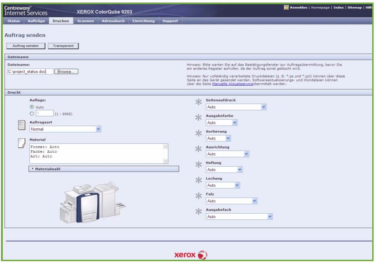Click the Xerox logo at page bottom
Viewport: 375px width, 263px height.
click(191, 255)
